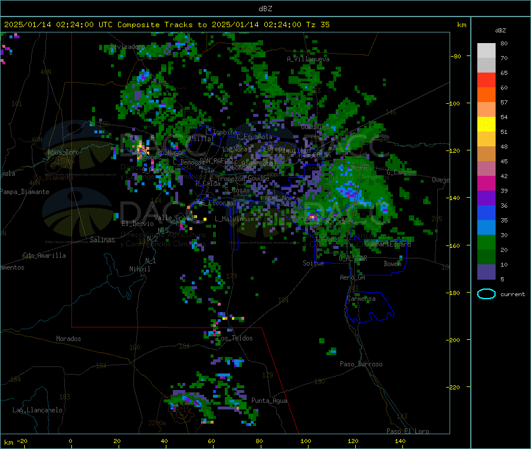Click the C_Campos map label
The width and height of the screenshot is (531, 449).
pos(401,173)
